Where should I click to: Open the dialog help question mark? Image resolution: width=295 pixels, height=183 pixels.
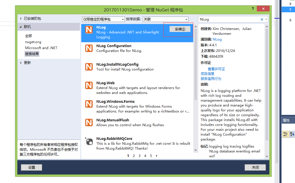[x=253, y=9]
